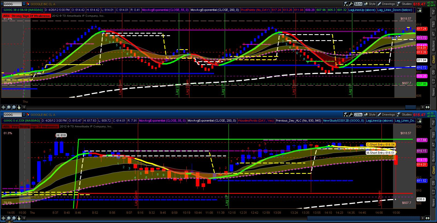Select the pan hand tool under lower chart
437x223 pixels.
click(19, 218)
